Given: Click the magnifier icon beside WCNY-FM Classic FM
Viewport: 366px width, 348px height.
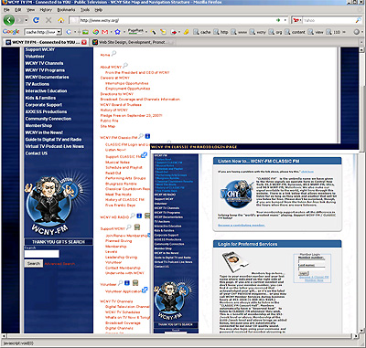Looking at the screenshot, I should pos(141,136).
